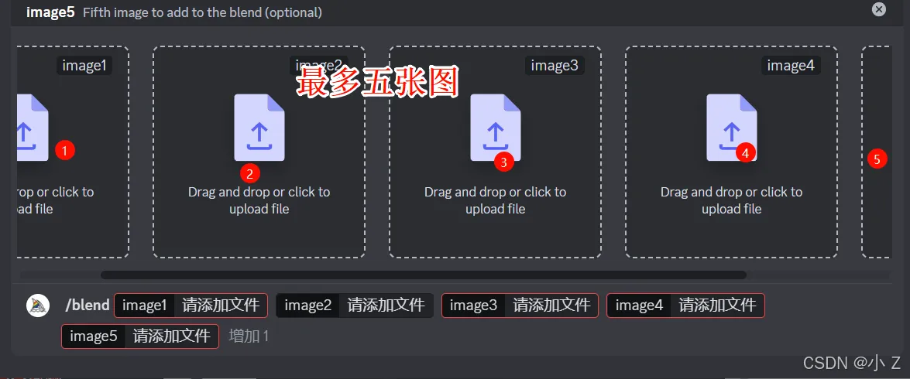Click the '增加 1' more options text
910x379 pixels.
point(249,336)
